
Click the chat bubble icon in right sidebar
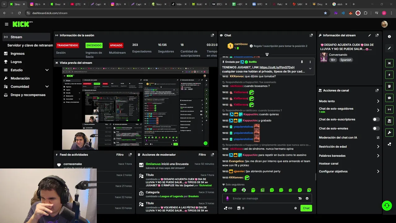389,98
